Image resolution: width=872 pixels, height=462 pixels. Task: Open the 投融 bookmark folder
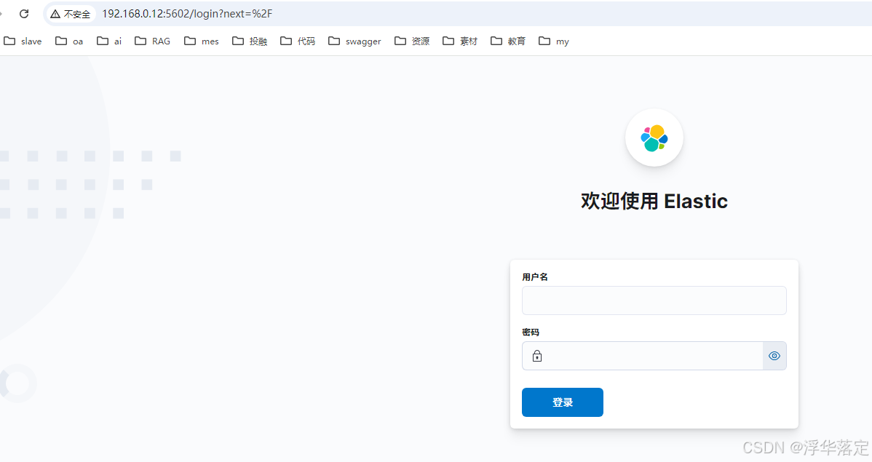[x=250, y=41]
